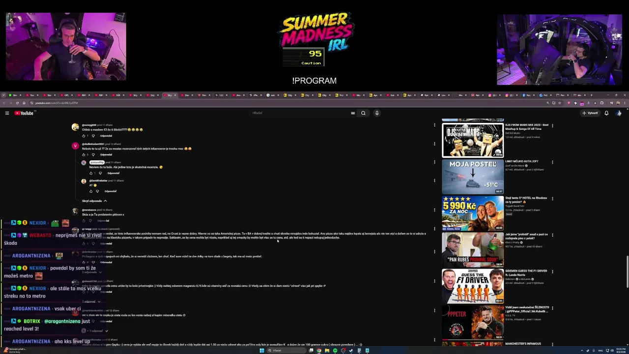Click the @sonnyg888 comment author name

pyautogui.click(x=89, y=125)
